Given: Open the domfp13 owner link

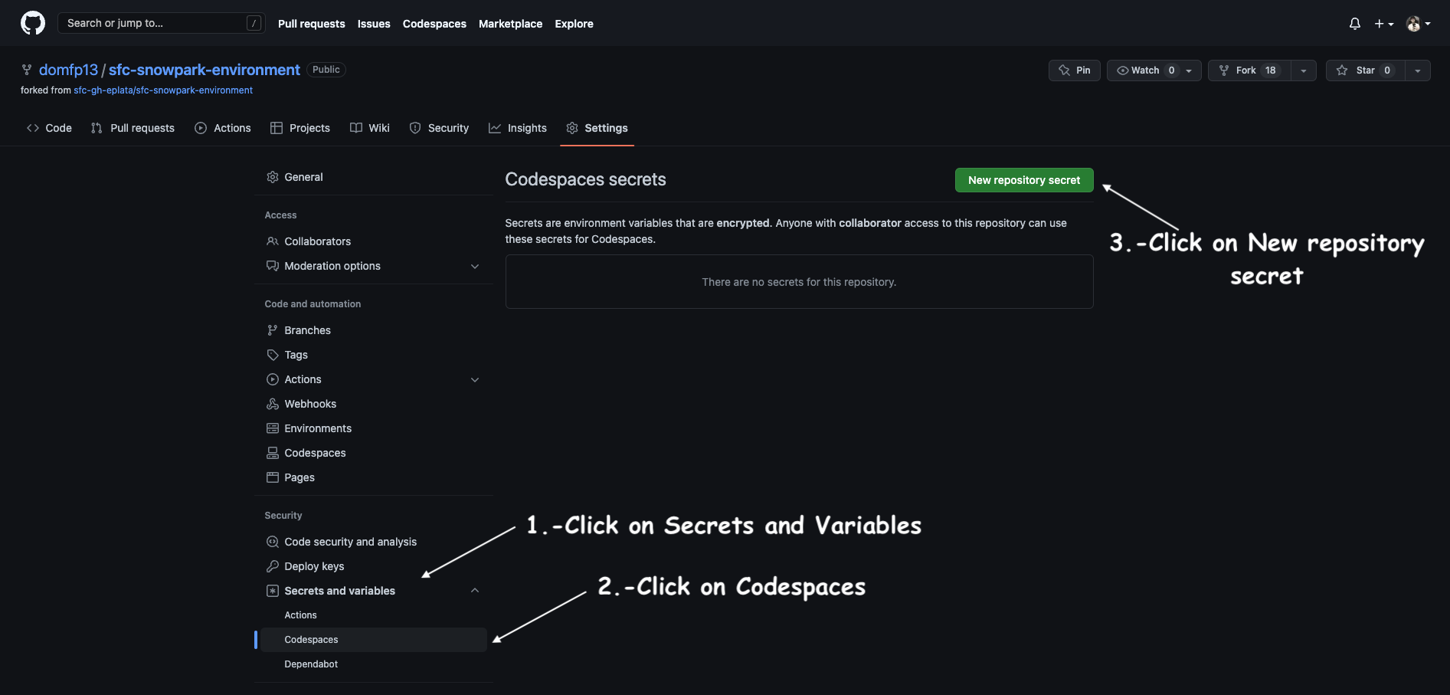Looking at the screenshot, I should [x=68, y=70].
